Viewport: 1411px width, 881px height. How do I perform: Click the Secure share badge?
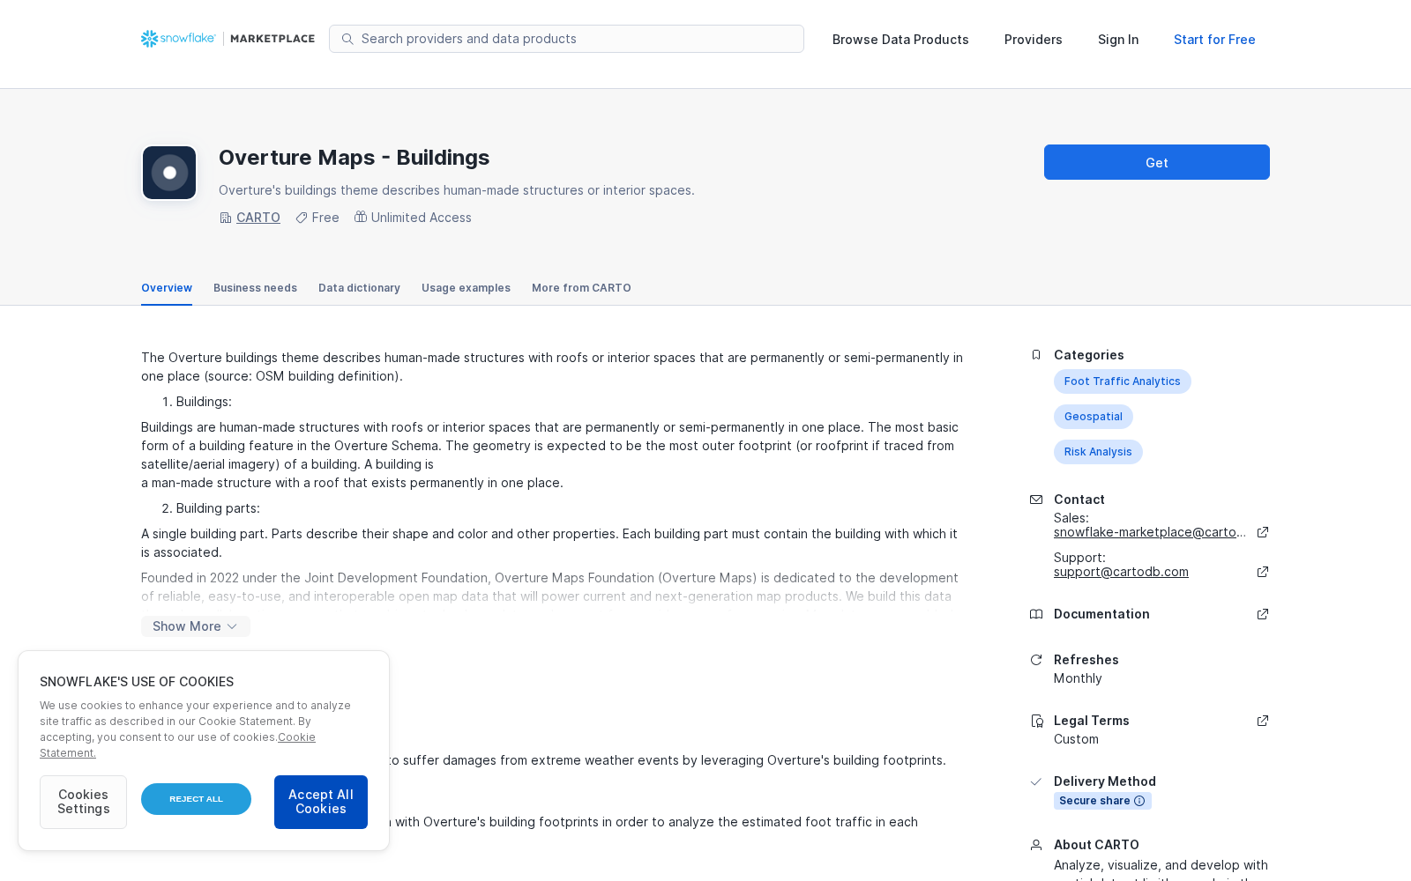tap(1102, 801)
